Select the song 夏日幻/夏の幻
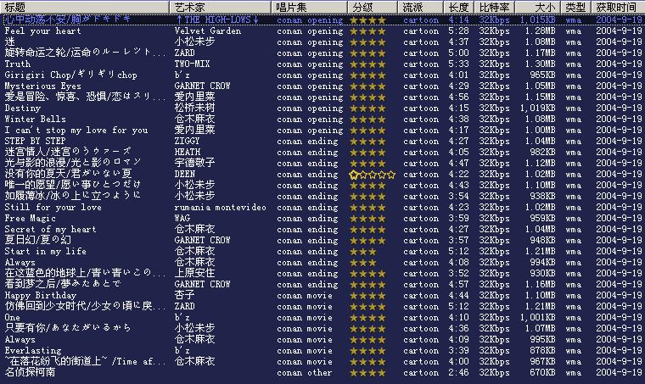645x384 pixels. coord(38,240)
